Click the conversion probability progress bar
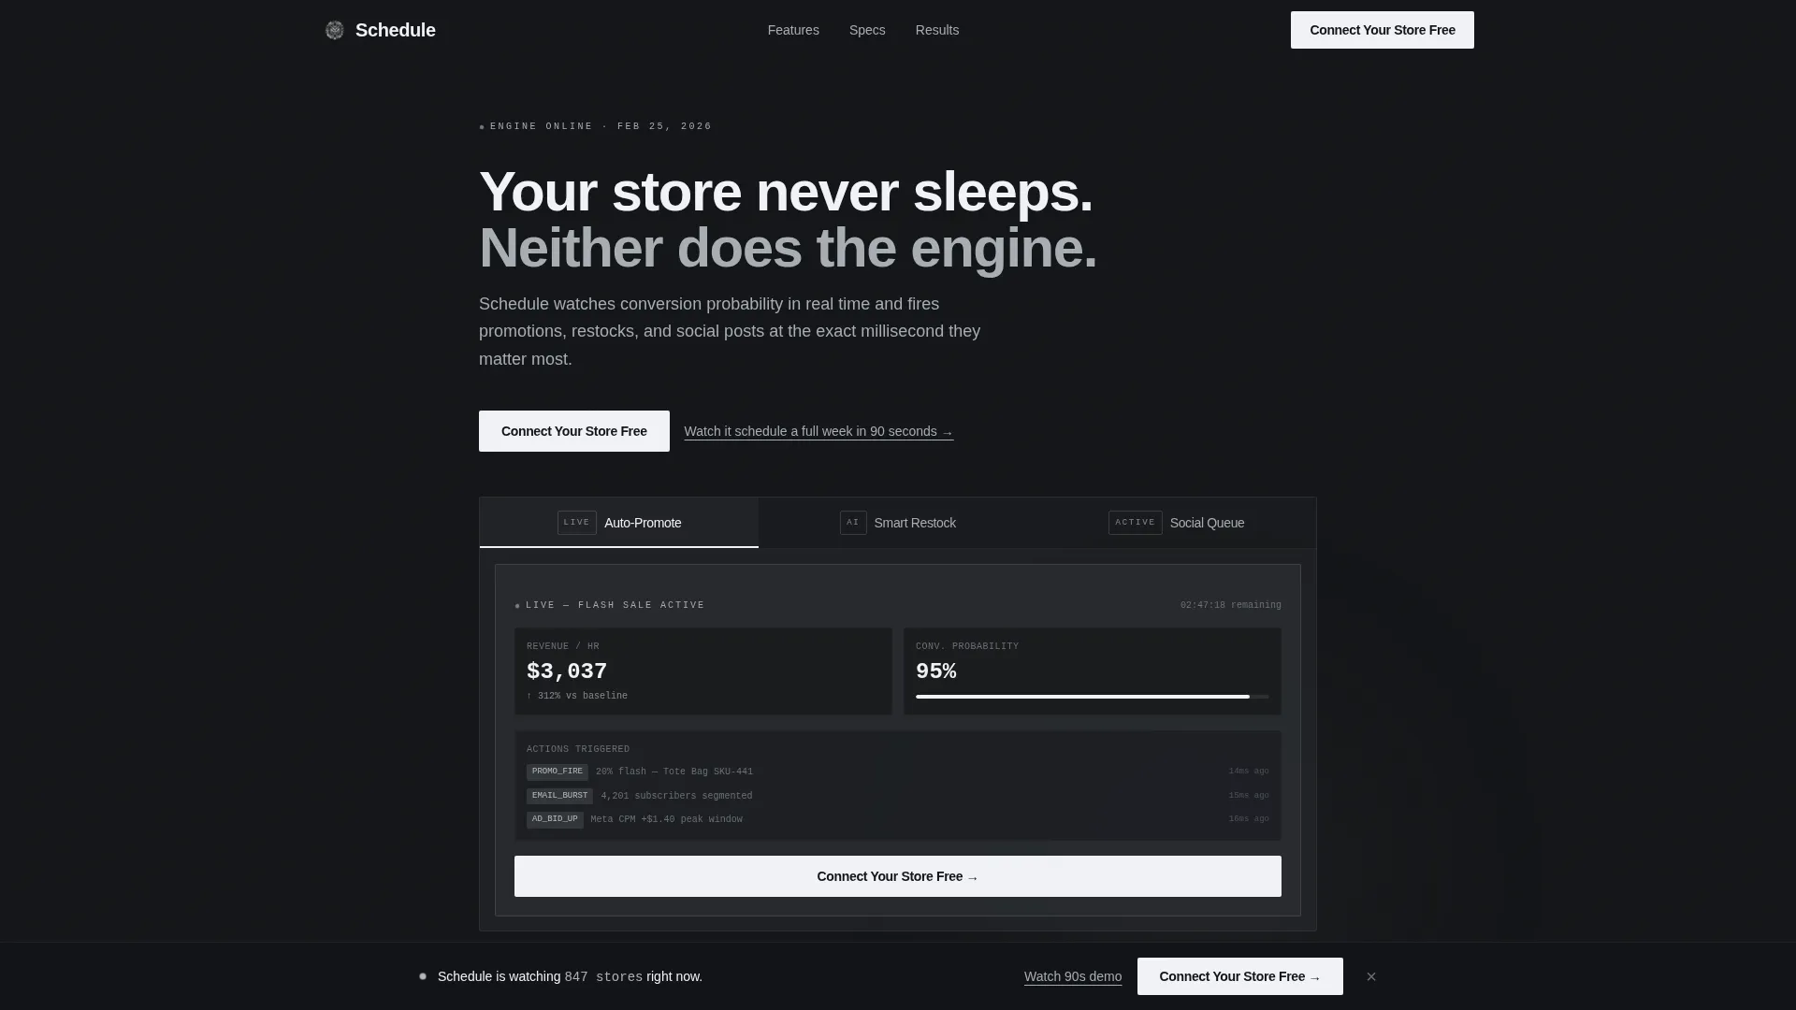This screenshot has height=1010, width=1796. (x=1093, y=697)
